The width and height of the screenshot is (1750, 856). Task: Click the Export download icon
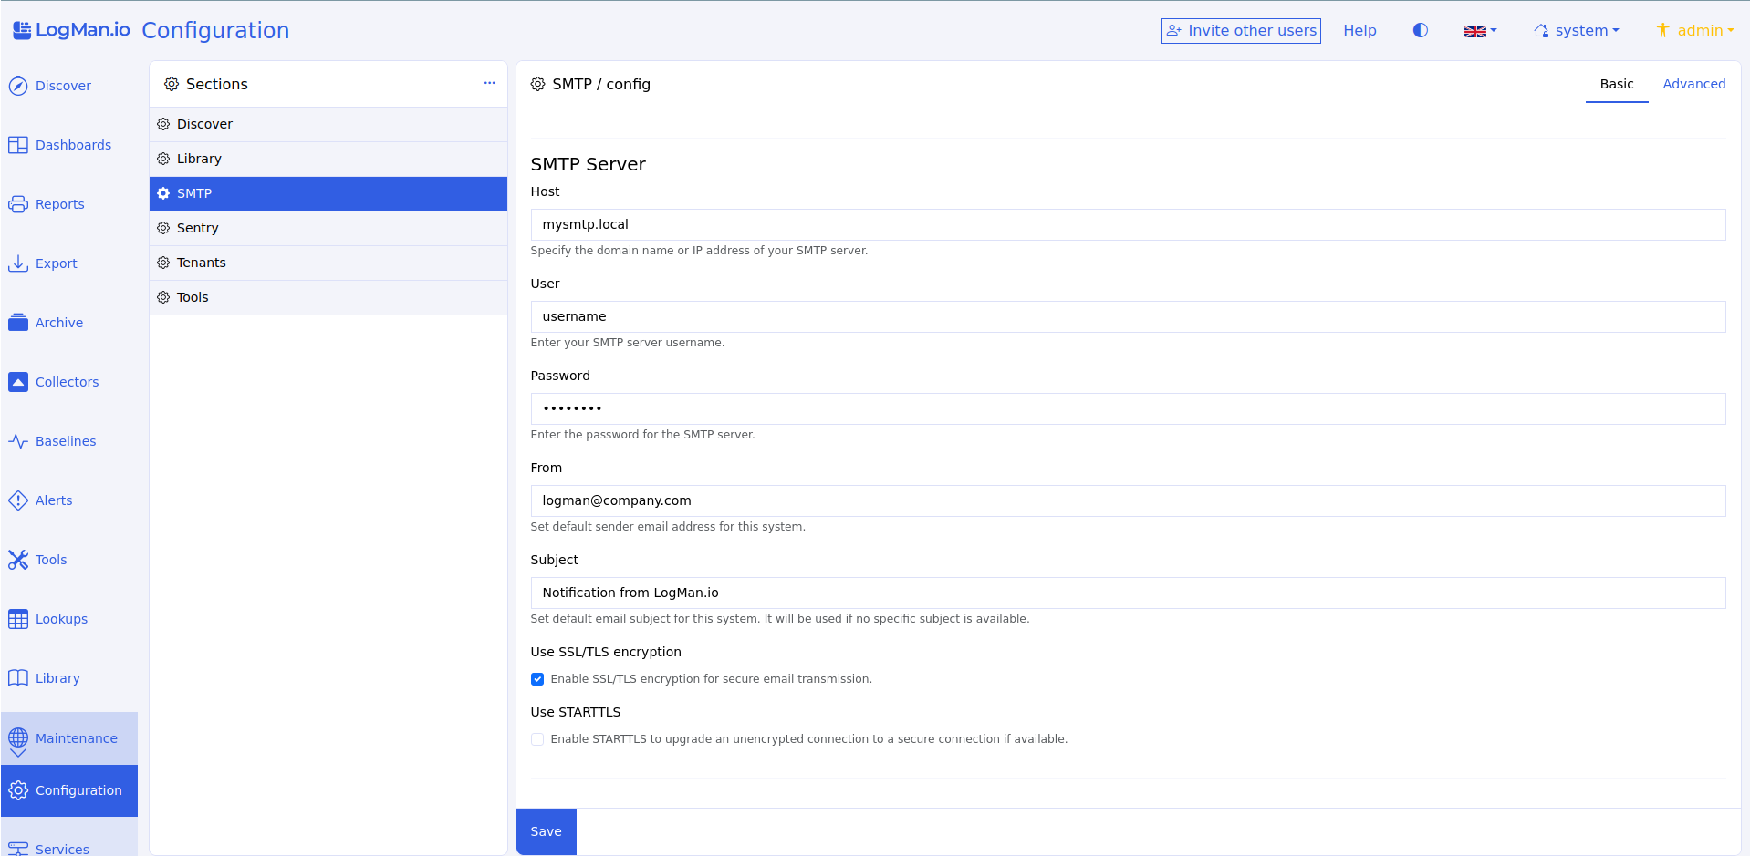[x=18, y=263]
